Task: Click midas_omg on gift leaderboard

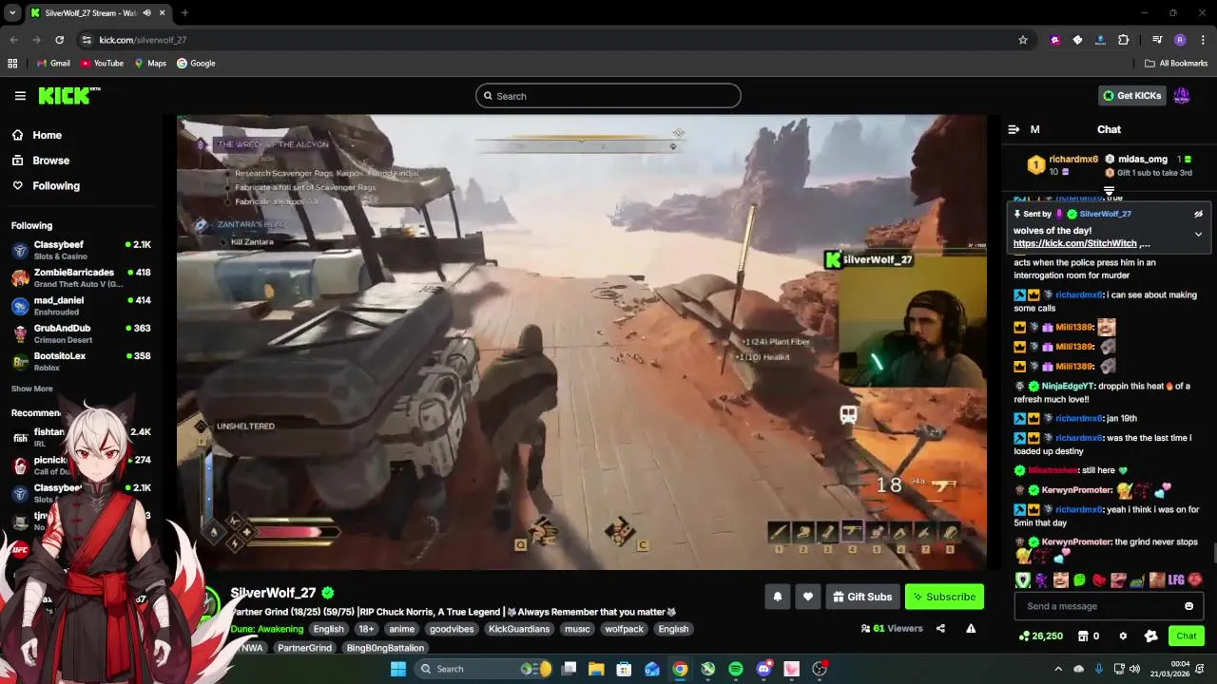Action: (1143, 160)
